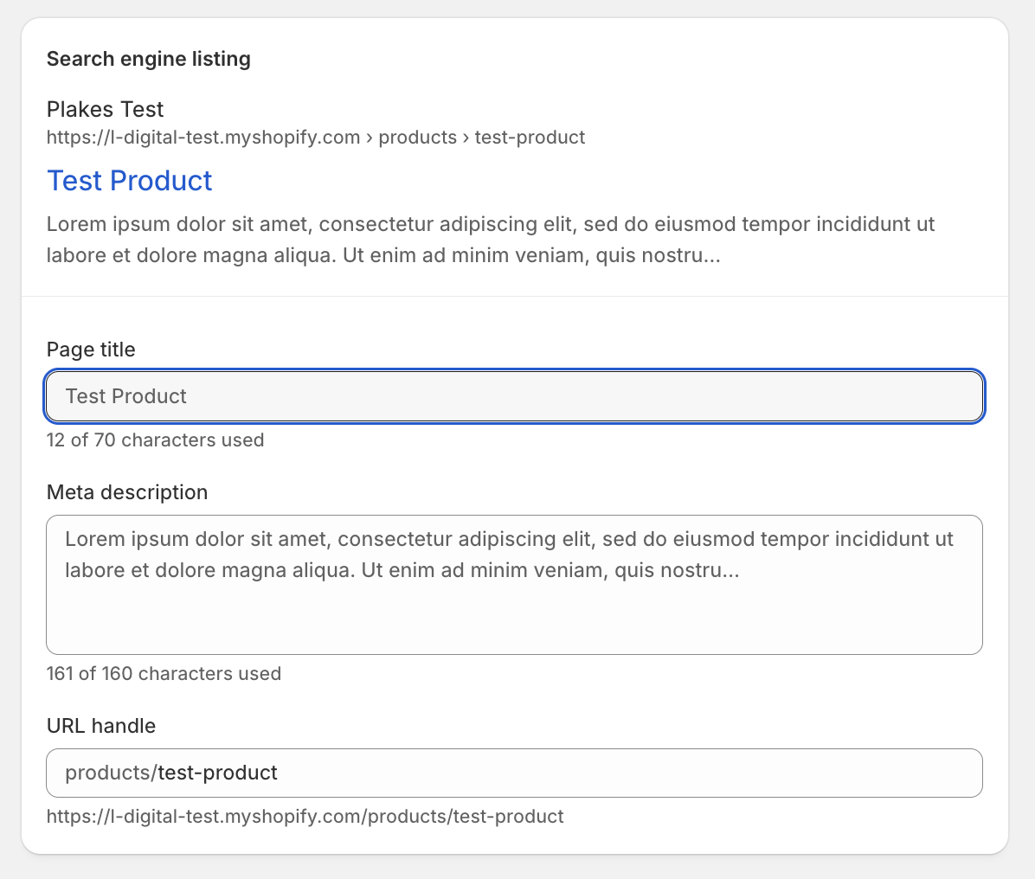Place cursor after 'nostru...' in Meta description field
The image size is (1035, 879).
coord(741,571)
